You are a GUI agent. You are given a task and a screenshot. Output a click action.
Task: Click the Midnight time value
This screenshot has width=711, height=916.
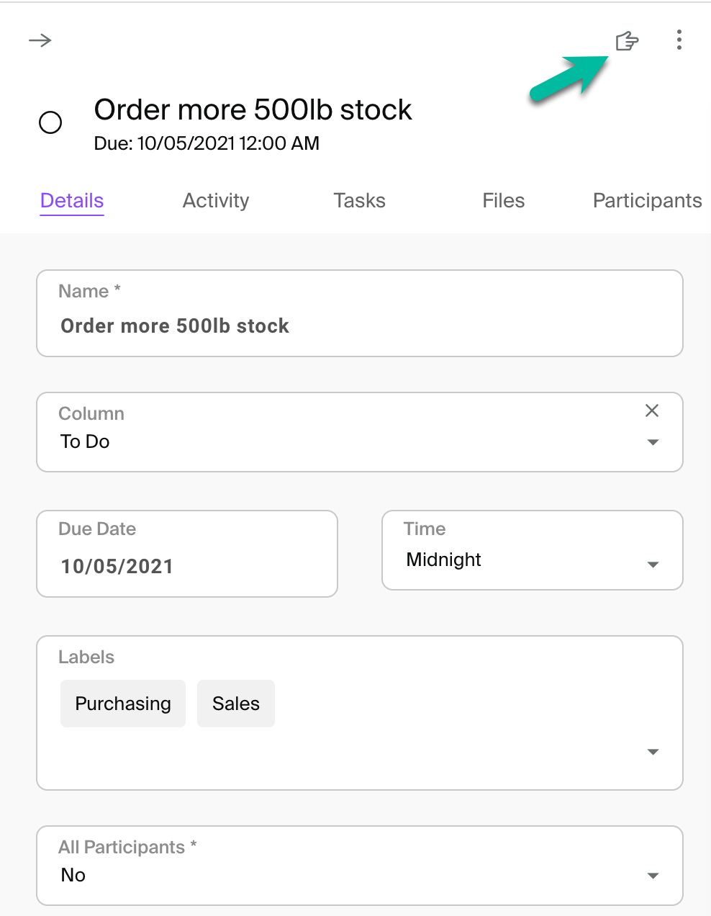(444, 560)
